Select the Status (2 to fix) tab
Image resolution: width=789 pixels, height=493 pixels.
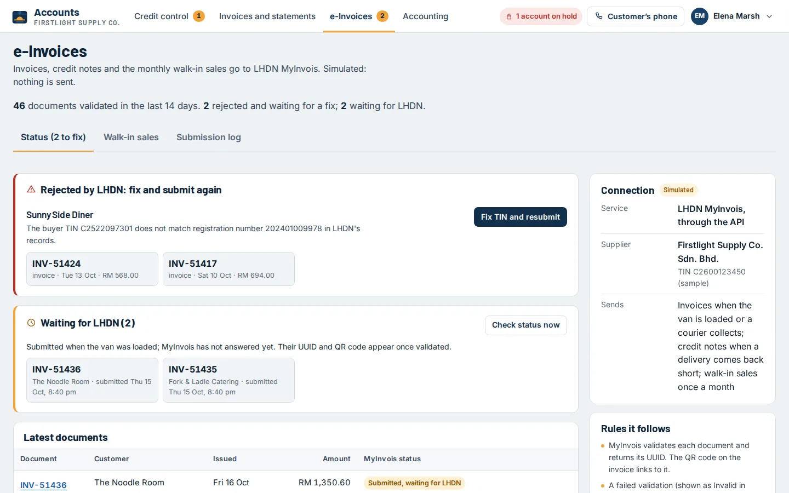click(53, 137)
